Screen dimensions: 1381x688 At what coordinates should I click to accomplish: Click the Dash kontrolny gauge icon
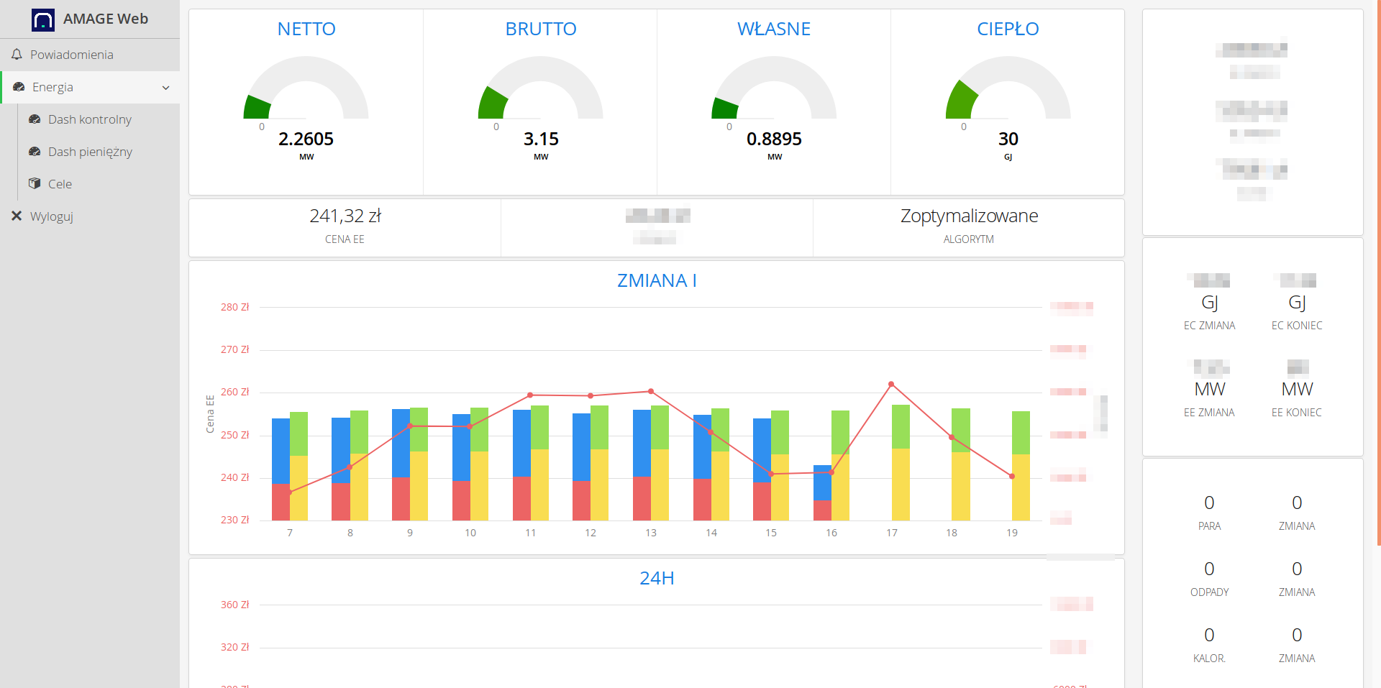pyautogui.click(x=35, y=119)
